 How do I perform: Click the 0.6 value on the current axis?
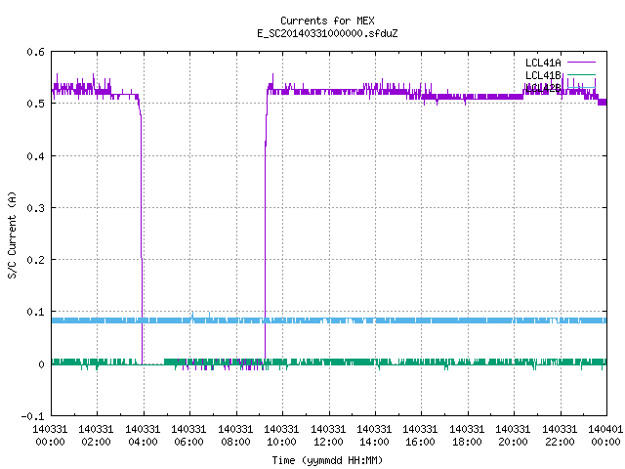tap(35, 52)
